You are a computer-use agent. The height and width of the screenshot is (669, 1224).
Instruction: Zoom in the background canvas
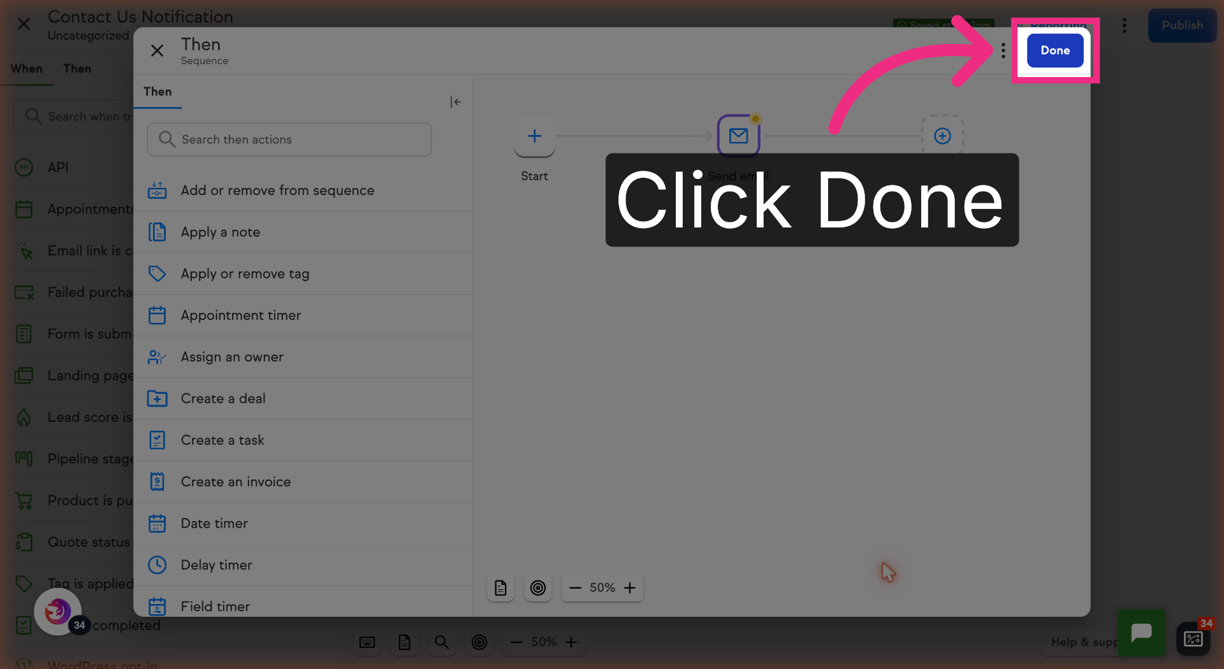coord(572,642)
